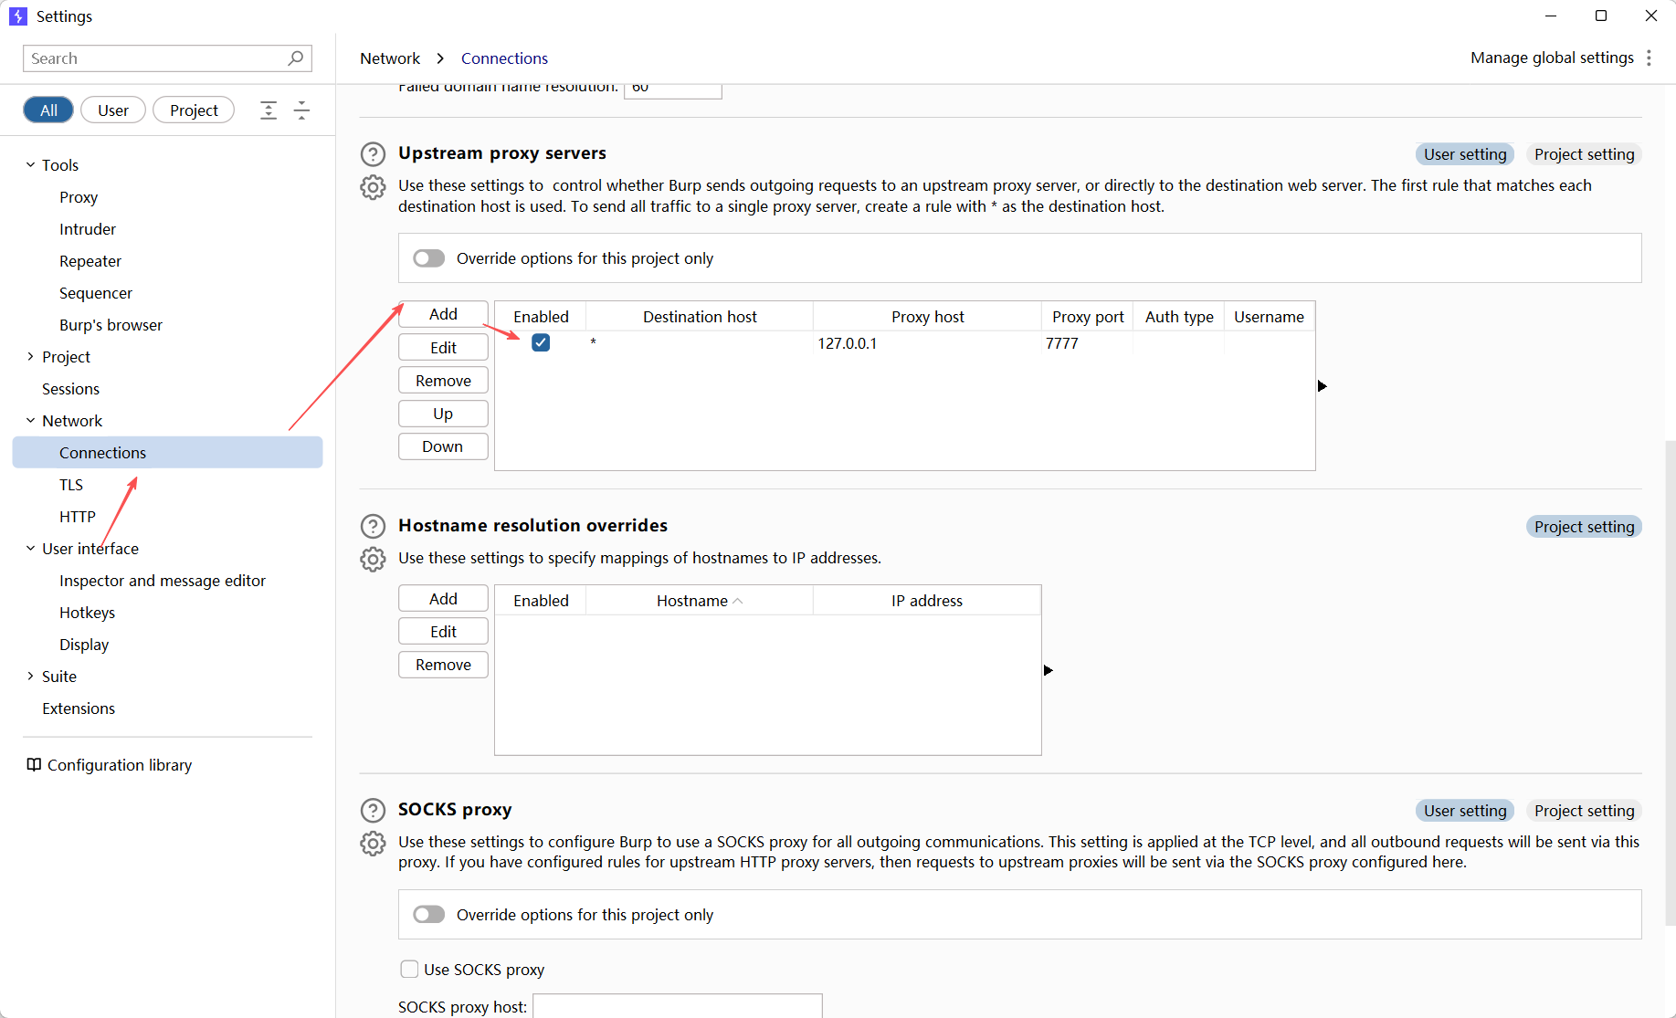
Task: Select the User settings filter
Action: (x=113, y=110)
